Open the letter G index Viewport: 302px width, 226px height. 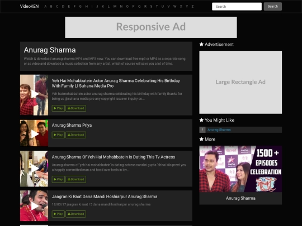click(81, 6)
